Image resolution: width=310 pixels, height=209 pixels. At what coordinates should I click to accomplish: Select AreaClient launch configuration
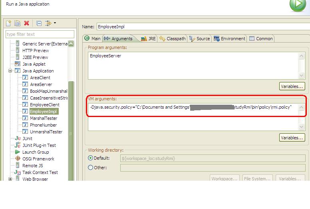click(40, 78)
